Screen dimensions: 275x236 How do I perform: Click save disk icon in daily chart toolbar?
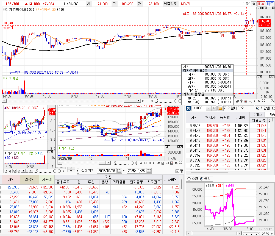click(163, 163)
